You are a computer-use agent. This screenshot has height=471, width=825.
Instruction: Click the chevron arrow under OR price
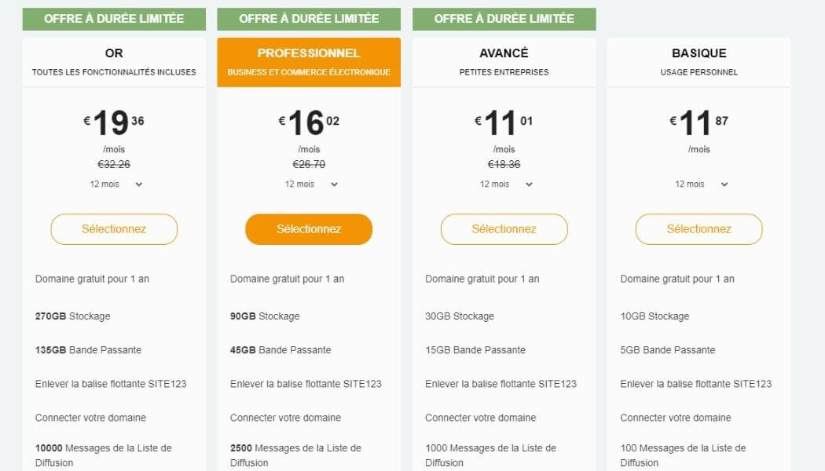tap(139, 184)
